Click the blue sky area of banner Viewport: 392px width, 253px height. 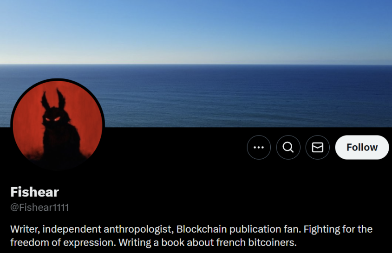(196, 30)
